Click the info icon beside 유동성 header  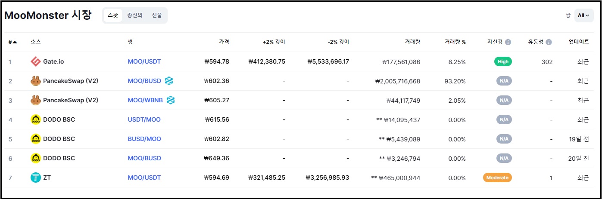(x=549, y=42)
